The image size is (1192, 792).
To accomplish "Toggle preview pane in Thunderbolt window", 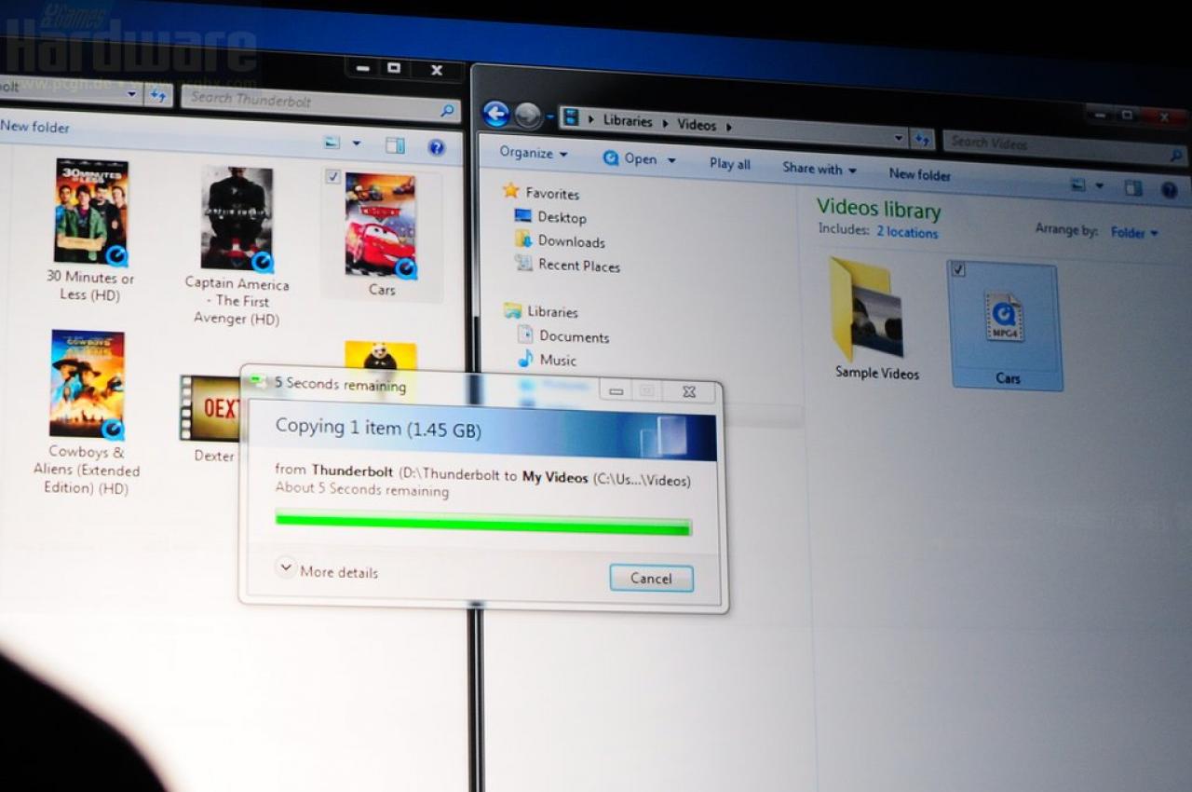I will [395, 145].
